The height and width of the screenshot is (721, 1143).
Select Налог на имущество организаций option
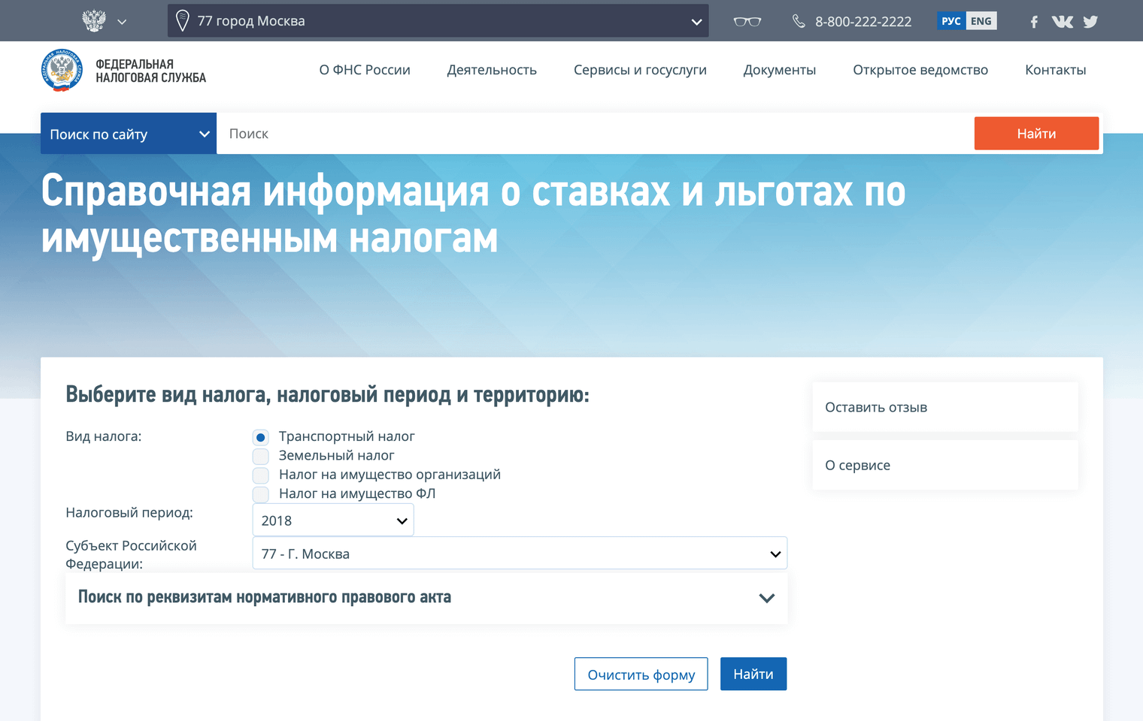tap(261, 475)
